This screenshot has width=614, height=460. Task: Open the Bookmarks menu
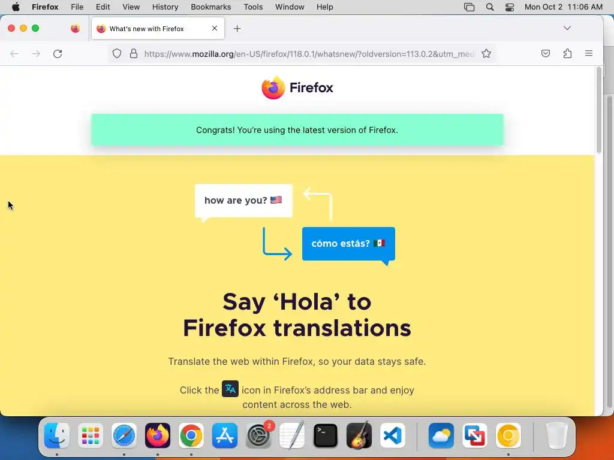pyautogui.click(x=211, y=7)
